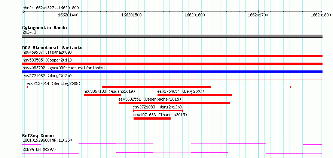Click ruler position label 166201600
Image resolution: width=333 pixels, height=158 pixels.
pos(195,15)
